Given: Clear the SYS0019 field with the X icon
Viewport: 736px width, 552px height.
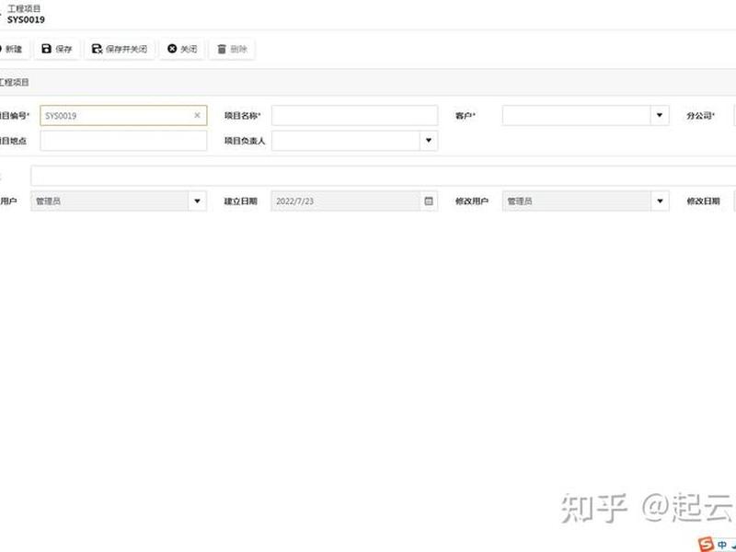Looking at the screenshot, I should pos(197,116).
